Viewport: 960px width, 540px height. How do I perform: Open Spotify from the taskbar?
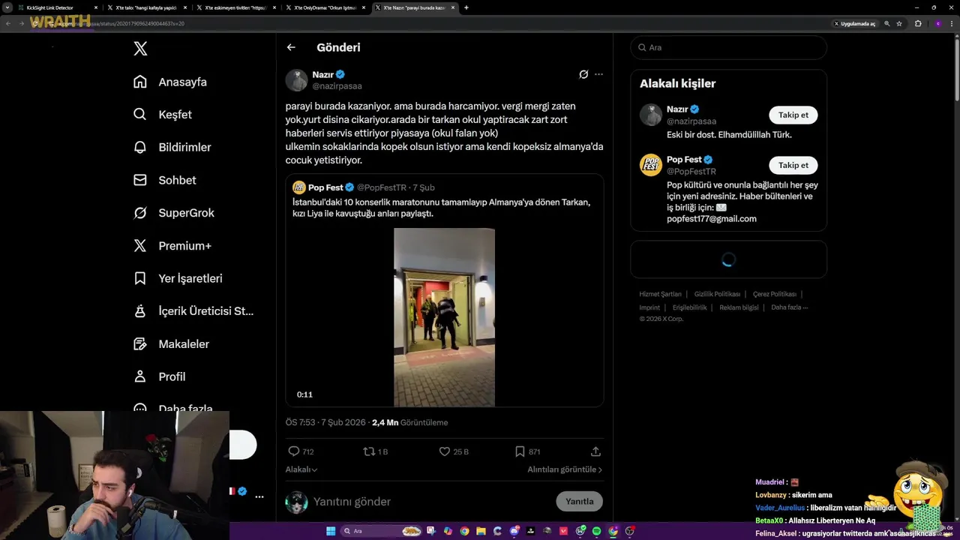tap(596, 531)
